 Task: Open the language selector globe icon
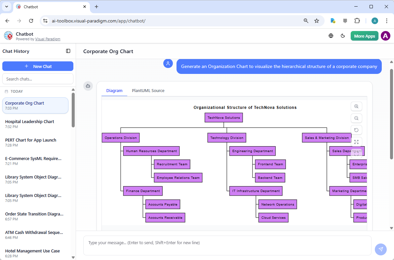tap(331, 36)
